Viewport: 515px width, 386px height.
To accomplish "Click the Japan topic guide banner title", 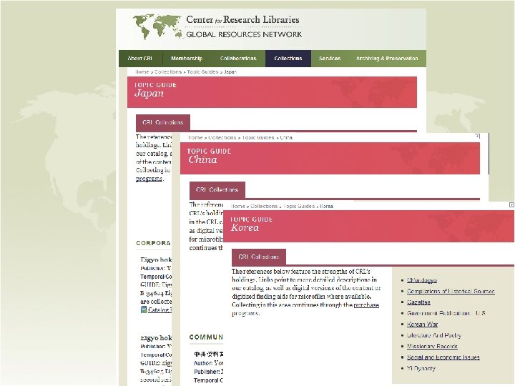I will [149, 93].
